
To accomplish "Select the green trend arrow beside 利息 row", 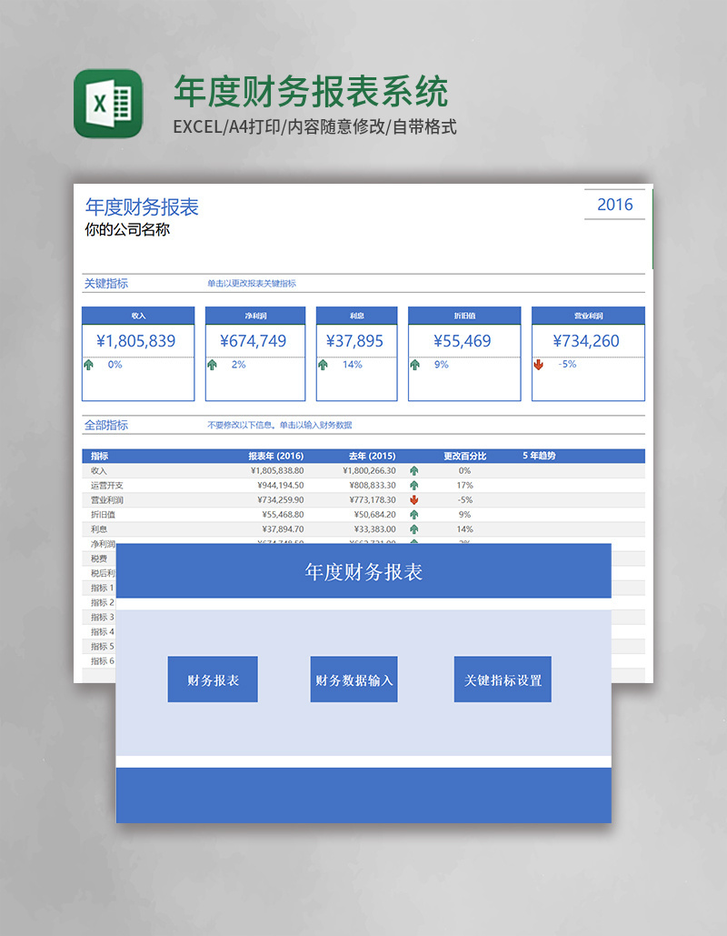I will click(413, 528).
